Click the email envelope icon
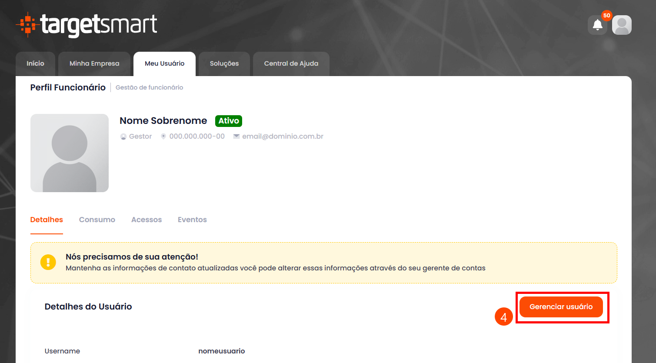 point(236,137)
